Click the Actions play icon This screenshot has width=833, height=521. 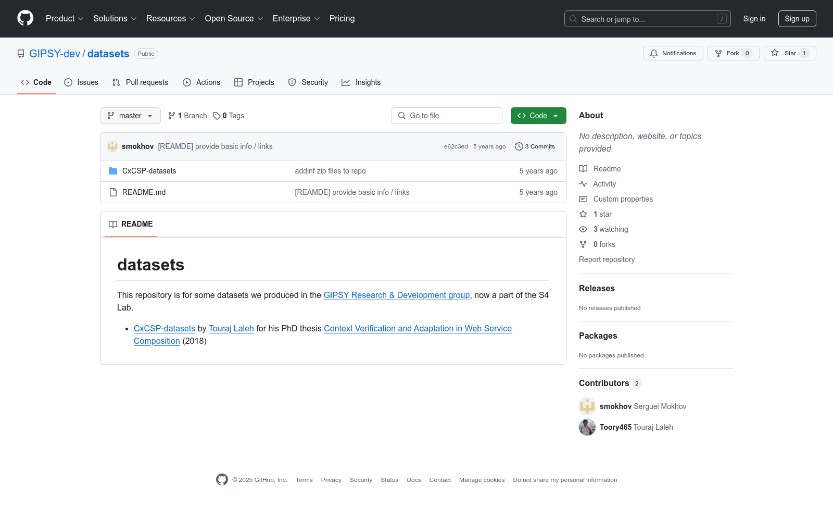[x=187, y=82]
